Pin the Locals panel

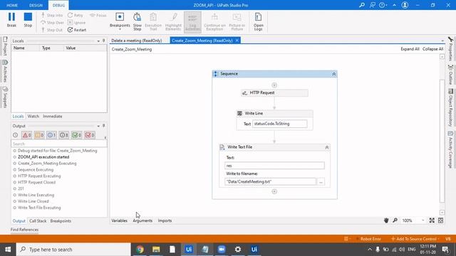click(104, 41)
